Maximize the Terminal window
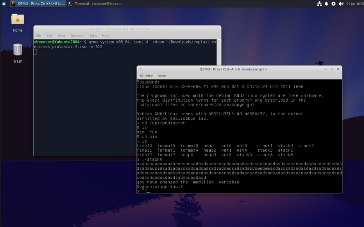Image resolution: width=364 pixels, height=227 pixels. pos(211,29)
